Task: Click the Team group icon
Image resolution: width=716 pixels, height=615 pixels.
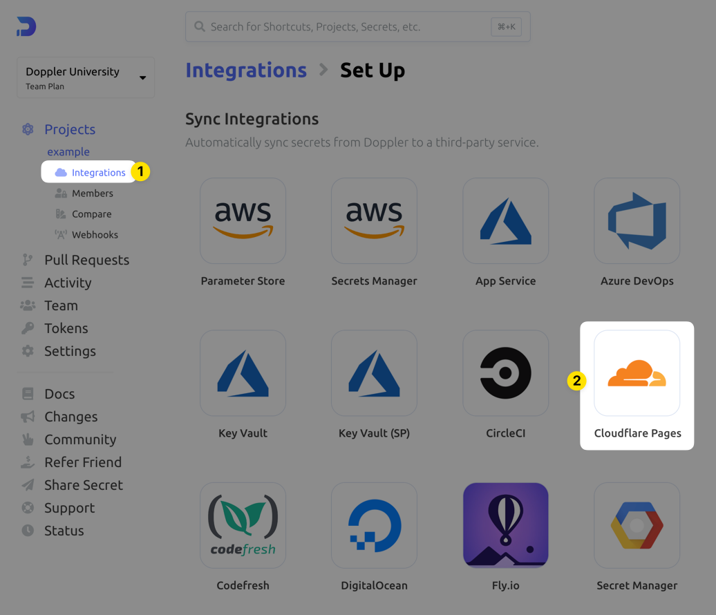Action: 28,305
